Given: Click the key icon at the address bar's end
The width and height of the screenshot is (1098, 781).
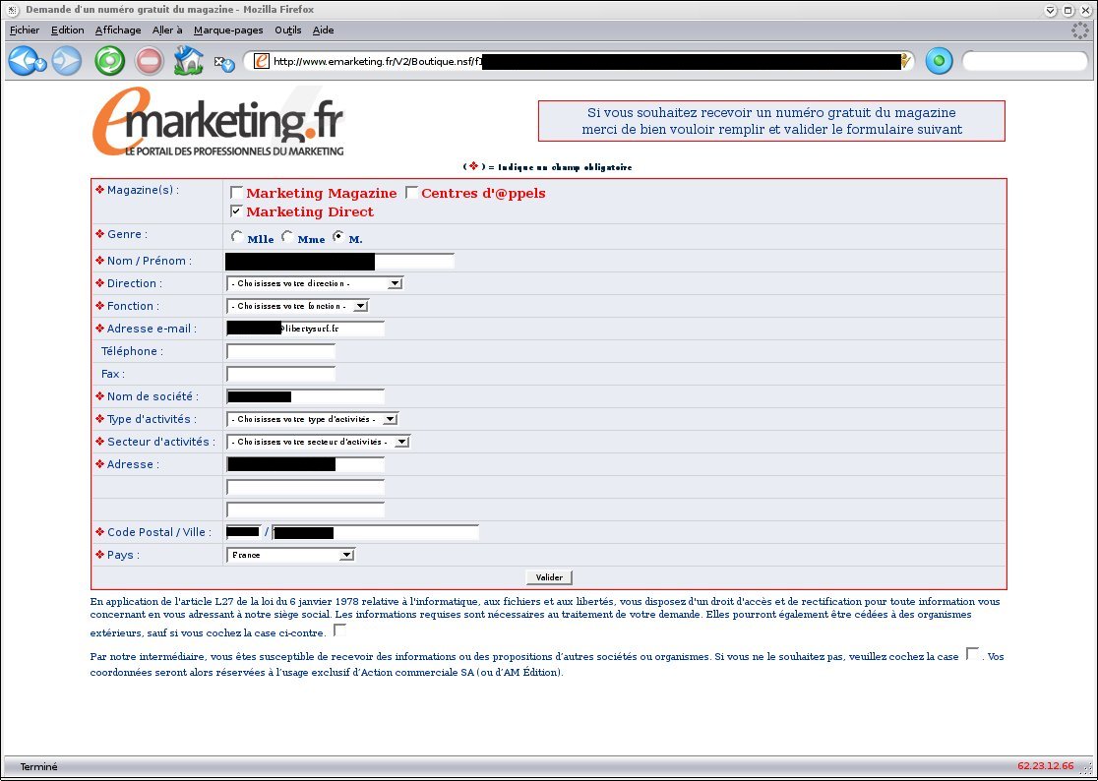Looking at the screenshot, I should (905, 61).
